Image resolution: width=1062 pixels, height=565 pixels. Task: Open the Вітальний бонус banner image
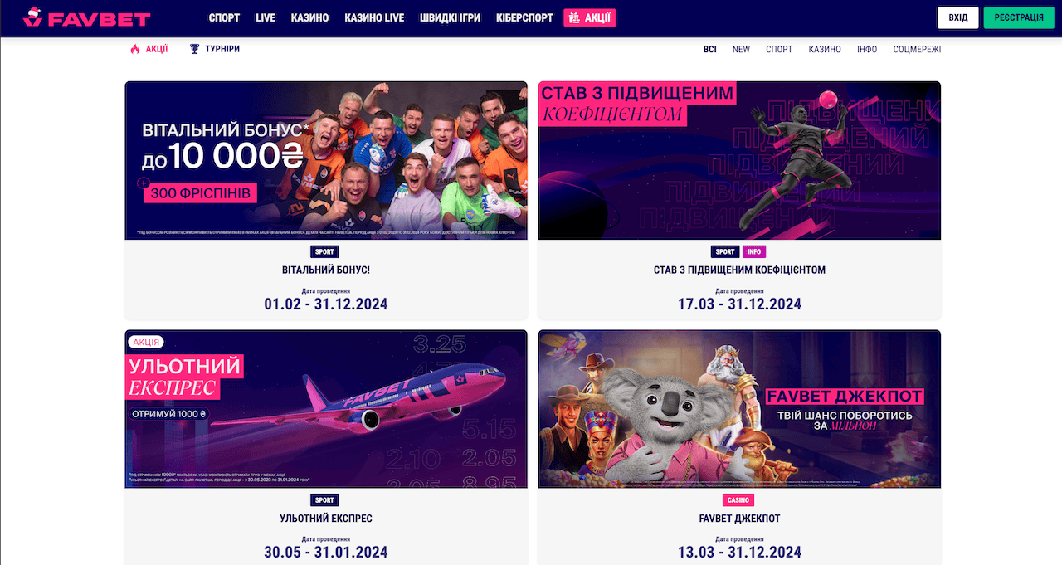[x=326, y=160]
